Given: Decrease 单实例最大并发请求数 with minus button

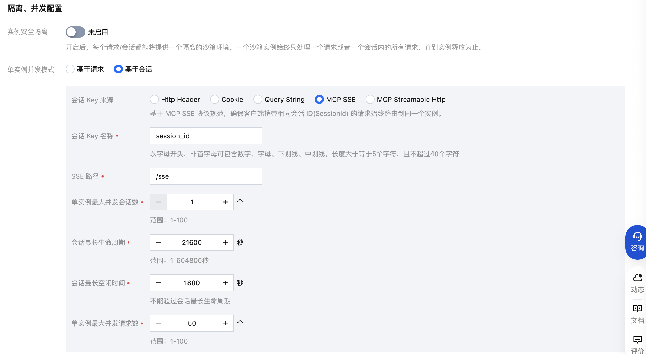Looking at the screenshot, I should (159, 323).
